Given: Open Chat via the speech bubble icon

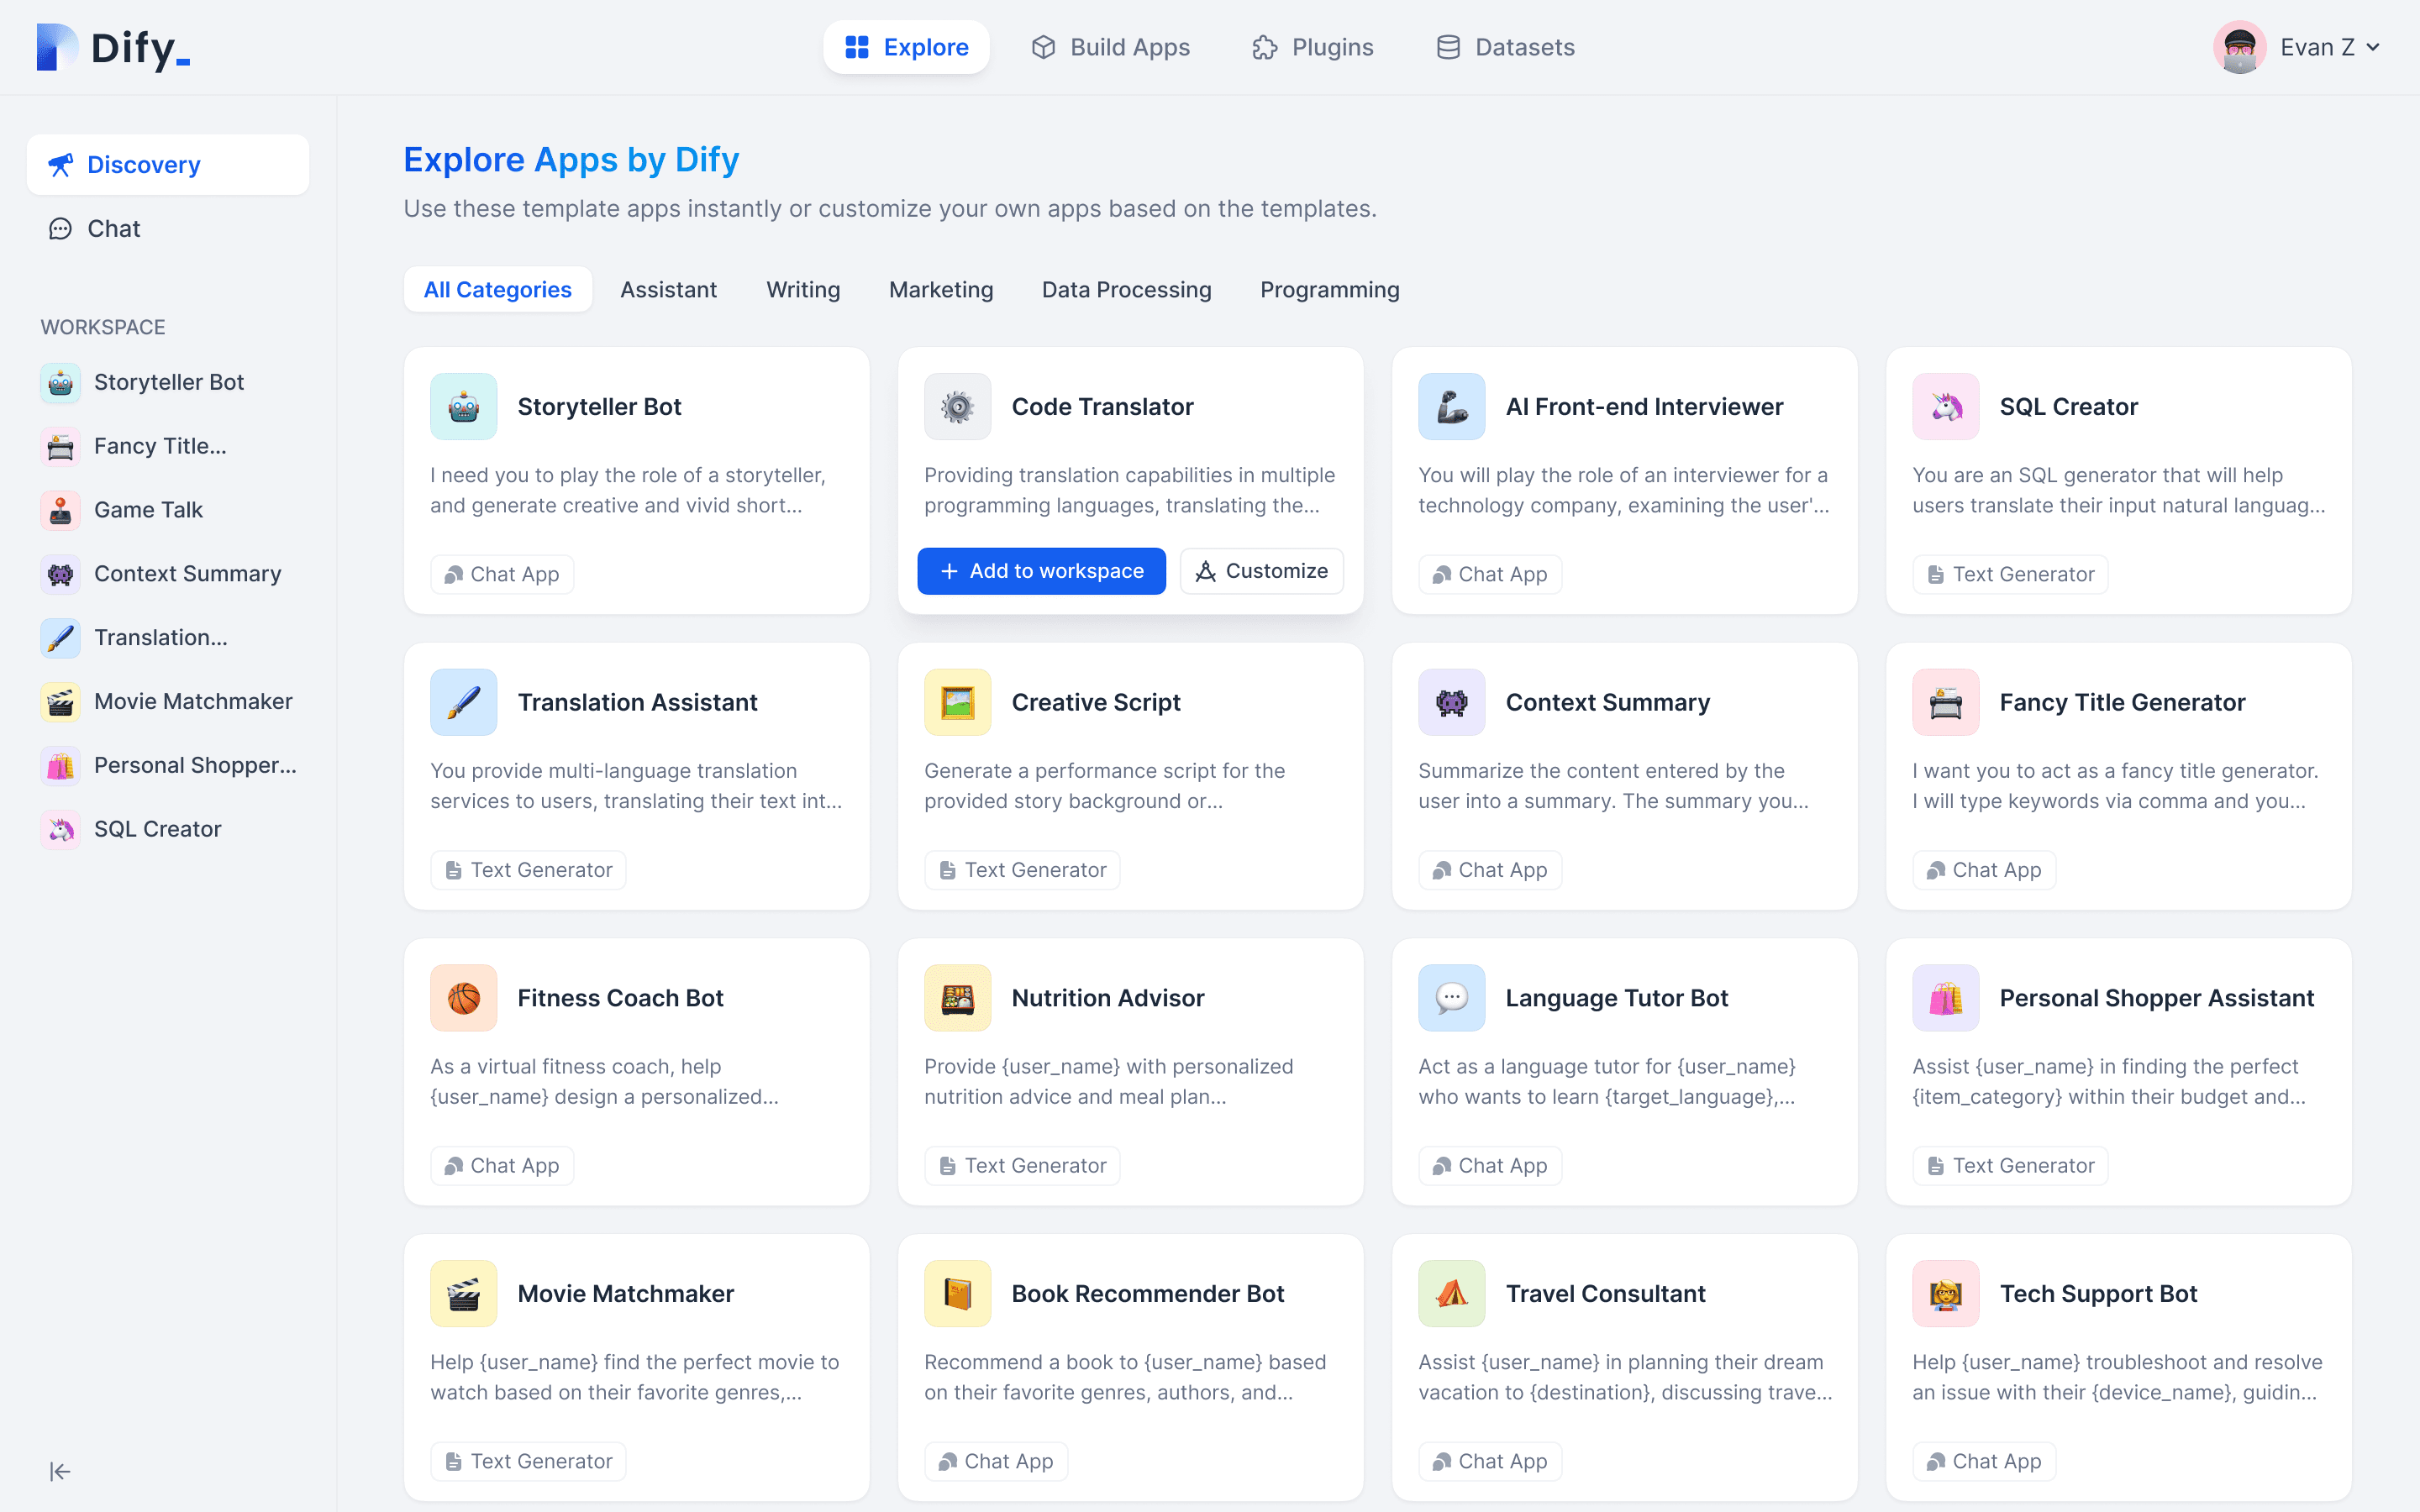Looking at the screenshot, I should coord(60,228).
